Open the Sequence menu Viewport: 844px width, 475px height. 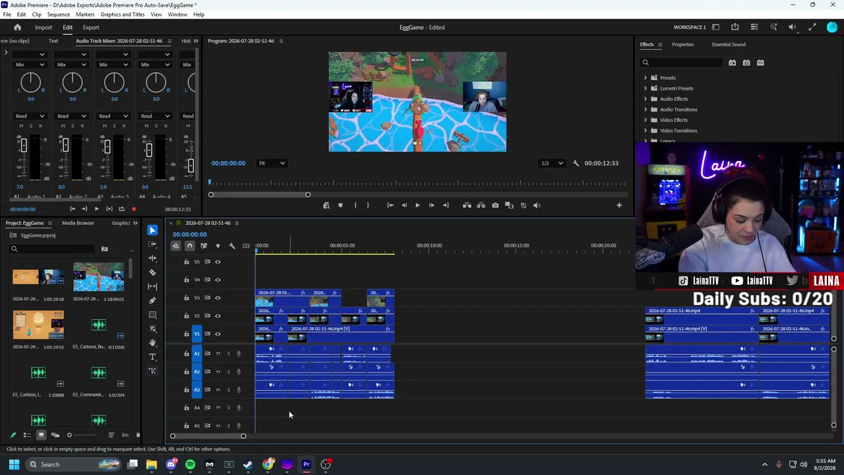tap(59, 15)
